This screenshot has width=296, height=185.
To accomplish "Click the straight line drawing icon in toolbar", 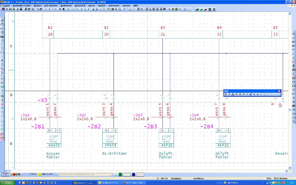I will coord(55,9).
